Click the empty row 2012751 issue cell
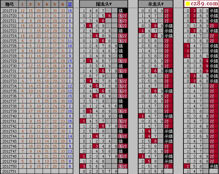 pyautogui.click(x=9, y=171)
